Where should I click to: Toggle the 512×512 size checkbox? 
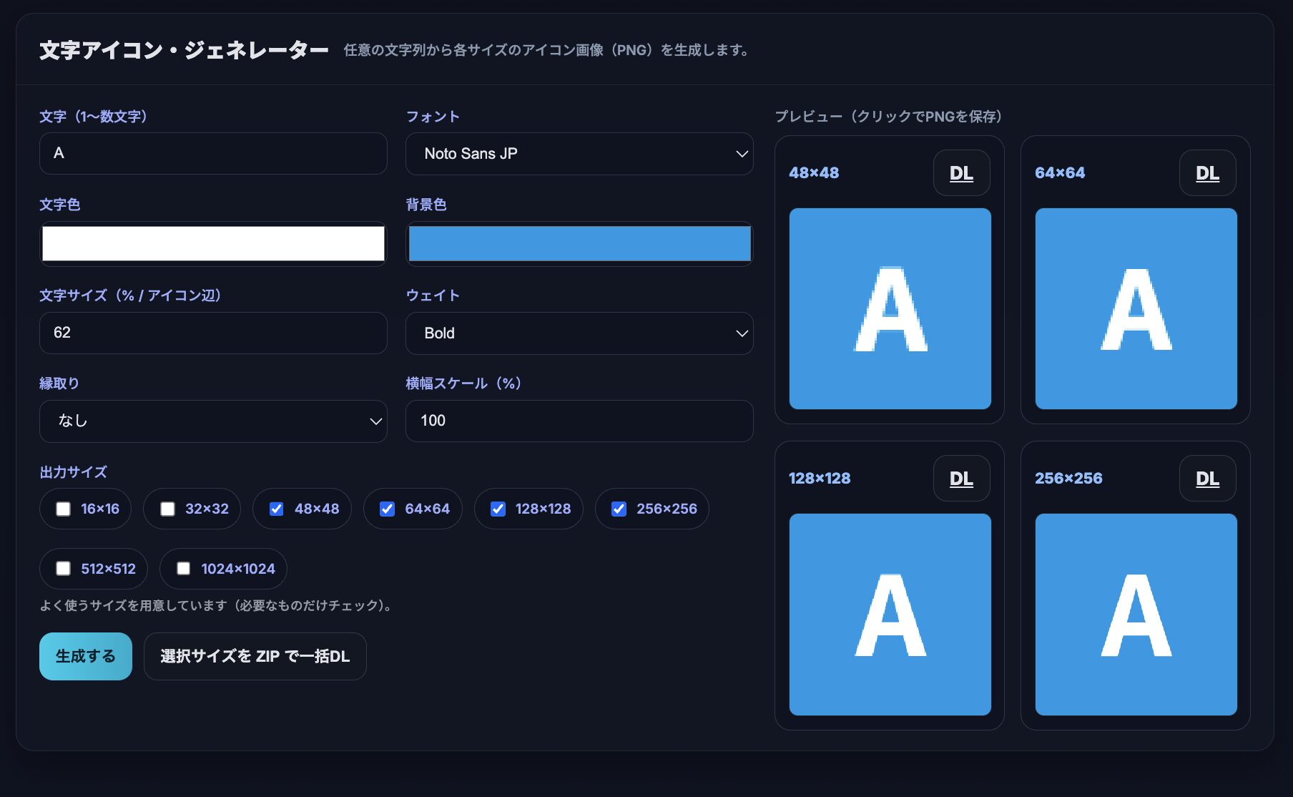coord(64,569)
